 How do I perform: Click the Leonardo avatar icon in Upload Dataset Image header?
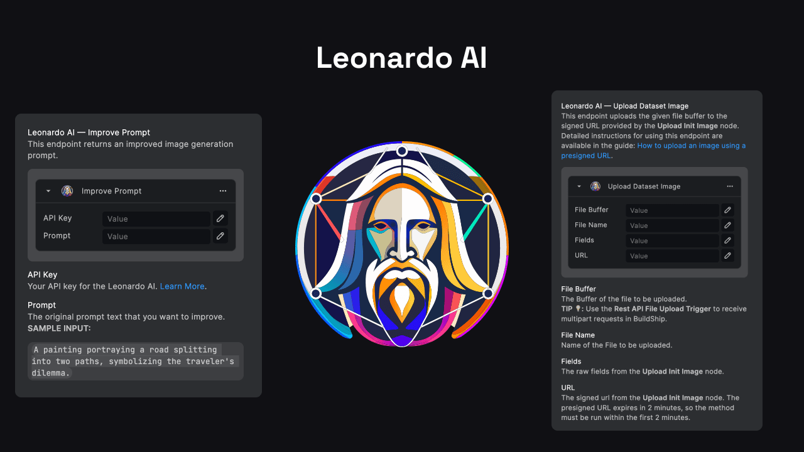tap(595, 186)
